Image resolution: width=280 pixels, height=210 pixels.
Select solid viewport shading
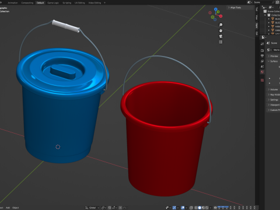[199, 208]
